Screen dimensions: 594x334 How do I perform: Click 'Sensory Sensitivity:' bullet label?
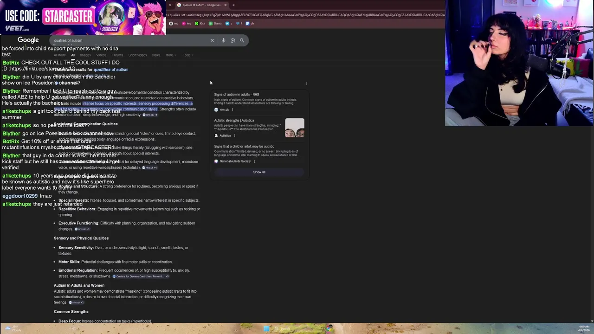coord(76,248)
